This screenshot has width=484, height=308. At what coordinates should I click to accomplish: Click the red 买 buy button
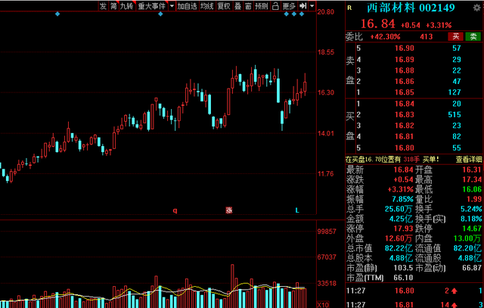(x=455, y=36)
